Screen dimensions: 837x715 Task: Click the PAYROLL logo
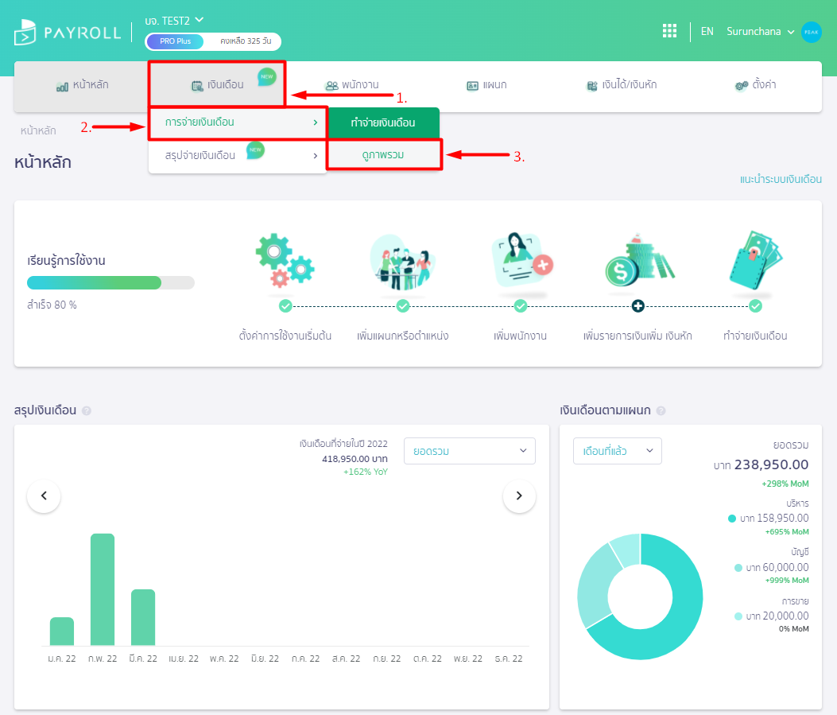68,33
